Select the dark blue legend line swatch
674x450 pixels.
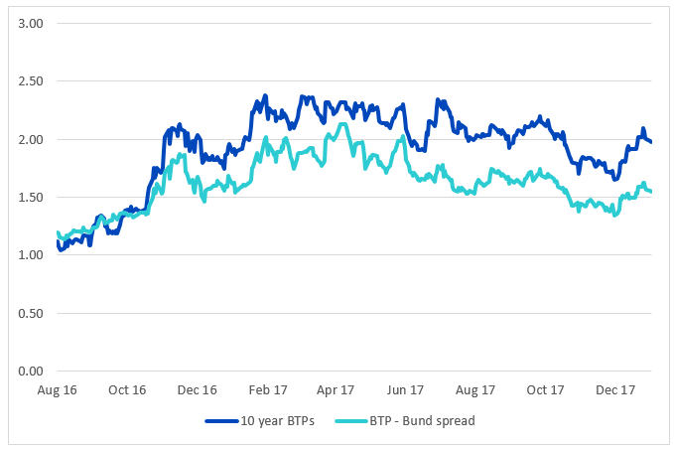(221, 421)
